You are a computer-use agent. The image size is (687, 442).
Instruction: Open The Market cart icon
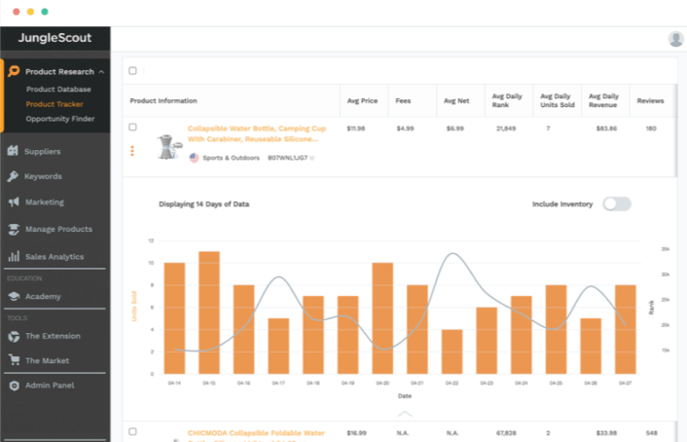point(14,360)
